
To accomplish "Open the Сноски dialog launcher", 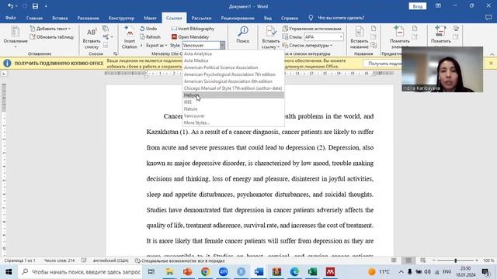I will coord(116,53).
